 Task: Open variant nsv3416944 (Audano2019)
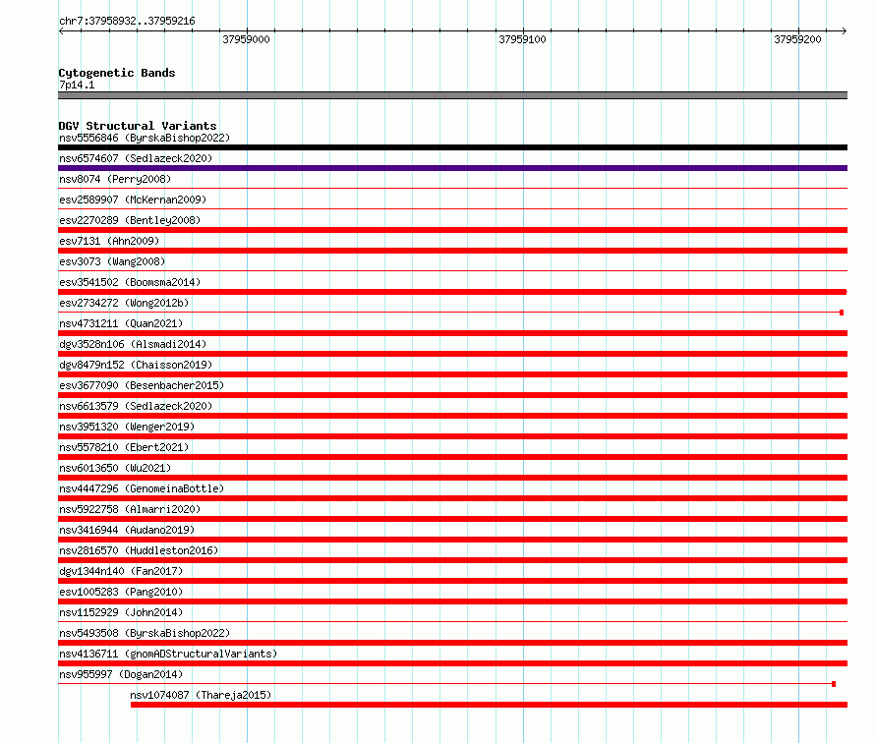pos(127,530)
